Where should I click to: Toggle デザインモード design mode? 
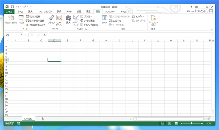coord(76,20)
